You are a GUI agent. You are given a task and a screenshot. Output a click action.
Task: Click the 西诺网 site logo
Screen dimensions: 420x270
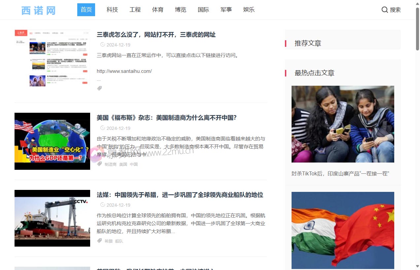click(37, 10)
